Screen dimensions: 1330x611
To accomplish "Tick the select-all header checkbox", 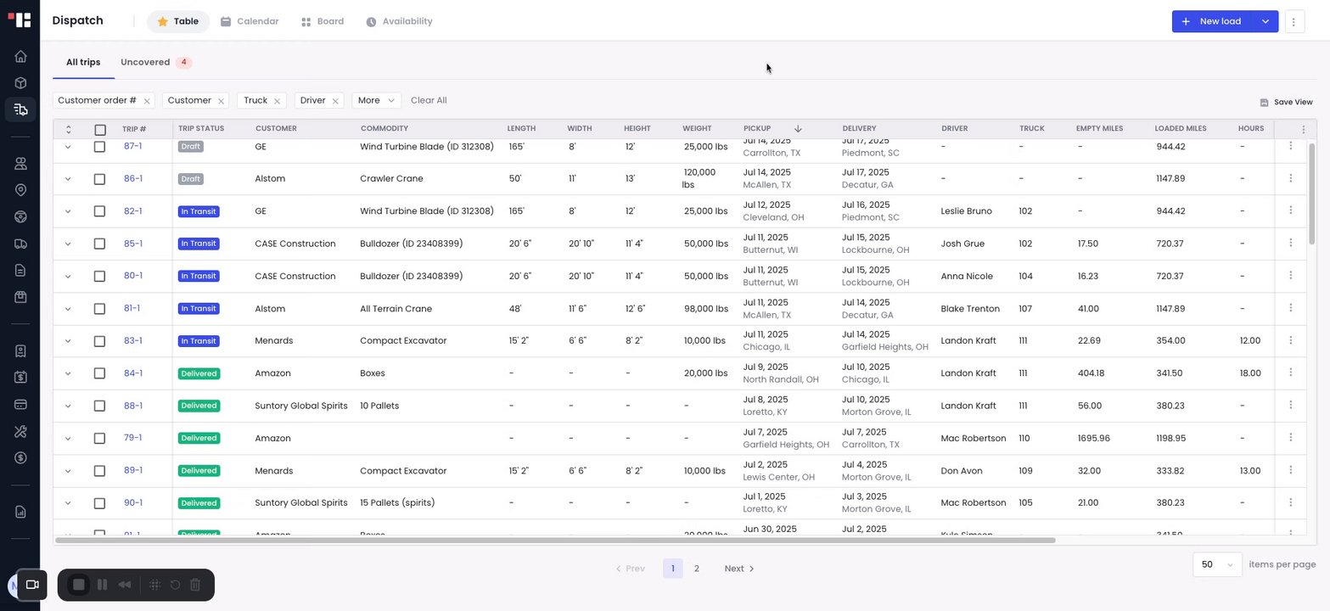I will point(100,130).
